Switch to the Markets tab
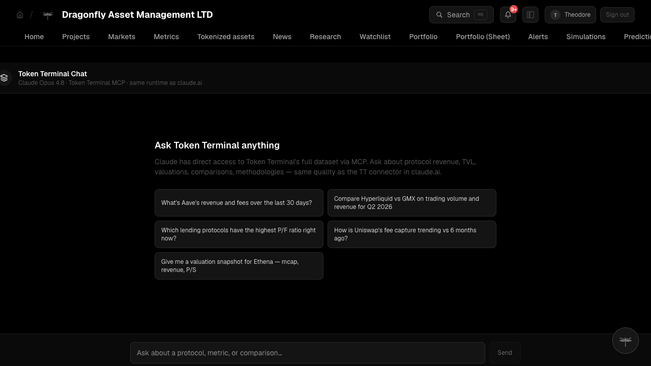Viewport: 651px width, 366px height. tap(122, 37)
